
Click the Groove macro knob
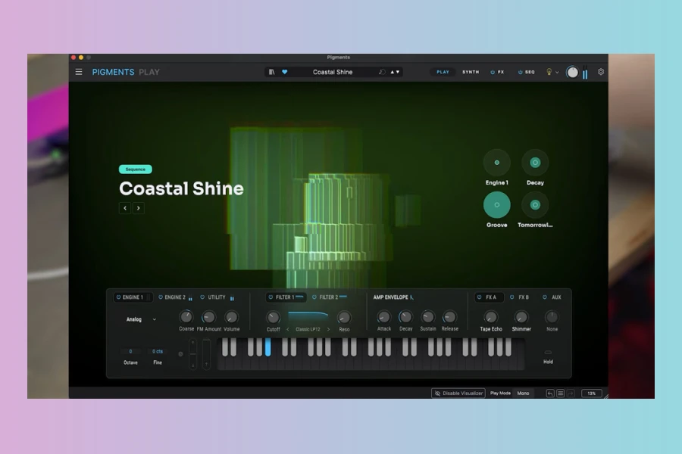(x=496, y=204)
